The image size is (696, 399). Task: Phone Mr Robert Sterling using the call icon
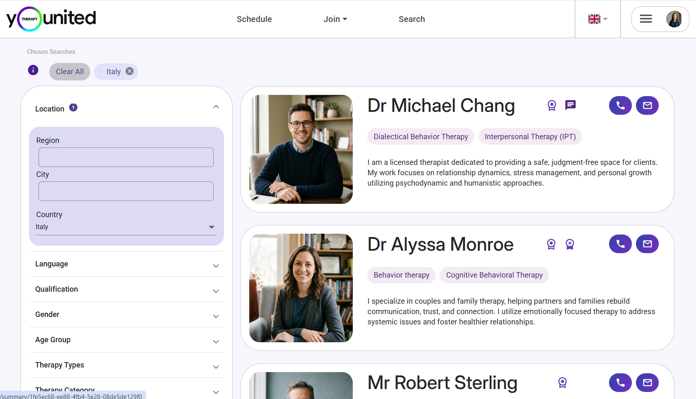620,382
